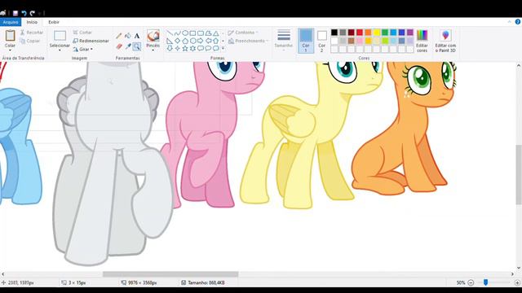This screenshot has width=522, height=293.
Task: Open the Contorno outline dropdown
Action: [243, 33]
